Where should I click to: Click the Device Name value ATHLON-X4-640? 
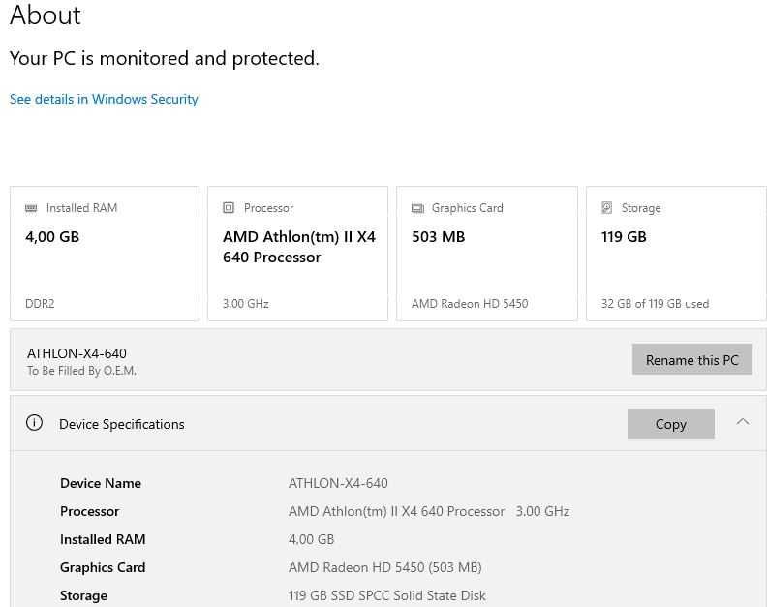point(338,483)
